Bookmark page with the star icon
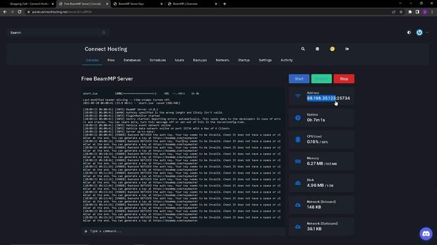The height and width of the screenshot is (245, 437). coord(401,12)
